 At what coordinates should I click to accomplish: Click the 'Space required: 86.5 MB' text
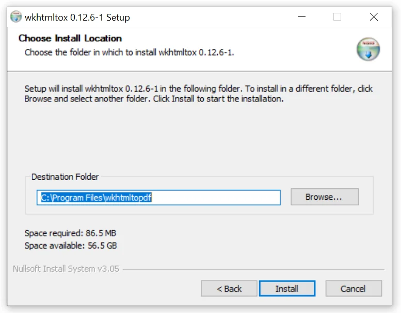click(x=70, y=233)
